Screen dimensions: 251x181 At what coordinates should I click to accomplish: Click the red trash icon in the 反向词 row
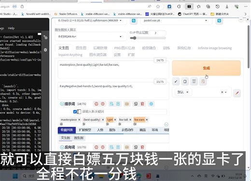(142, 147)
